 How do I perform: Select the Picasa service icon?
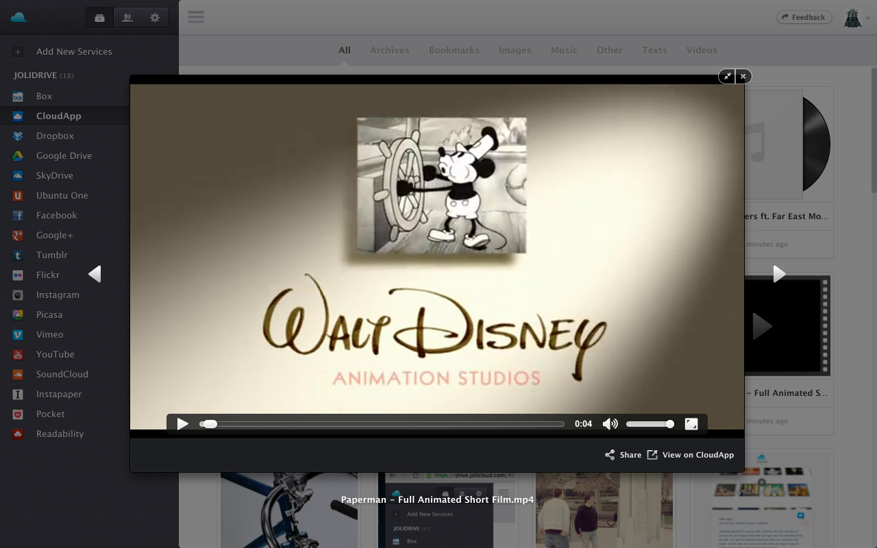(x=18, y=315)
